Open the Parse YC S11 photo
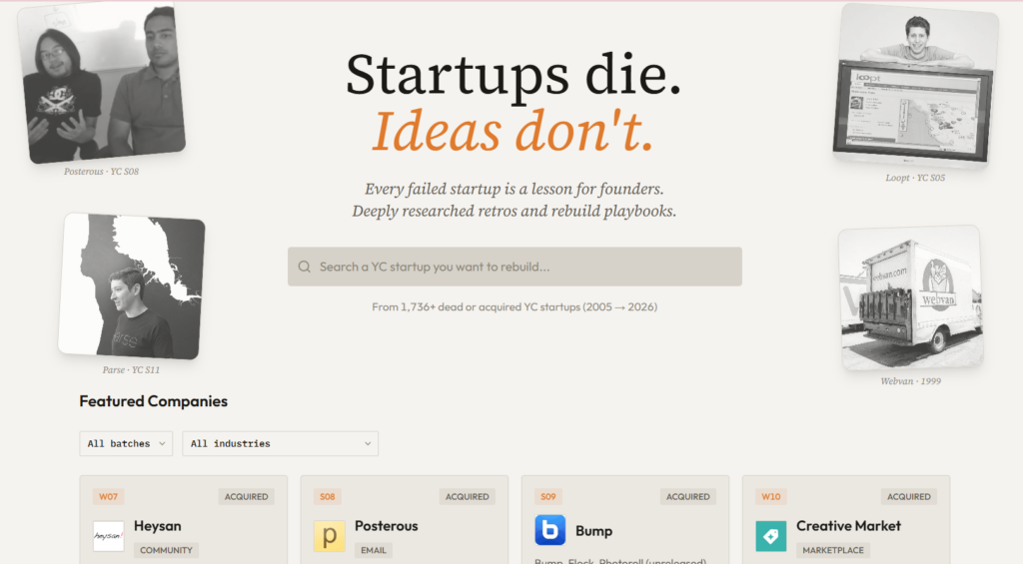This screenshot has width=1023, height=564. tap(131, 286)
